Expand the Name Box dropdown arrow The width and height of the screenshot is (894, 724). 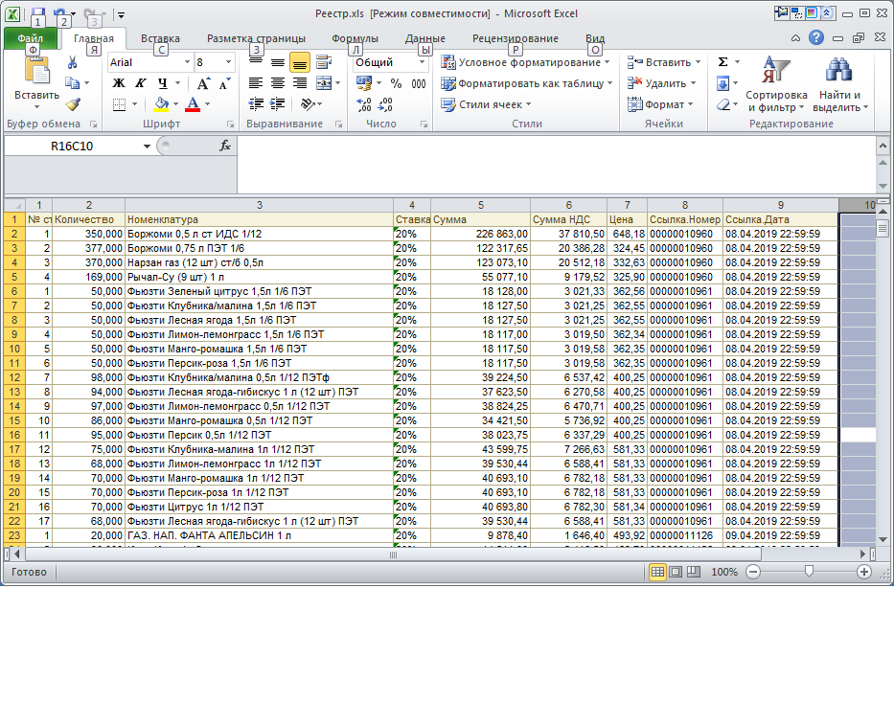[147, 147]
